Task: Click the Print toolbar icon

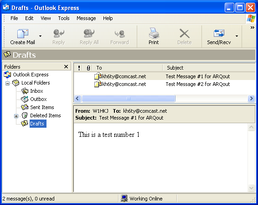Action: [x=154, y=33]
